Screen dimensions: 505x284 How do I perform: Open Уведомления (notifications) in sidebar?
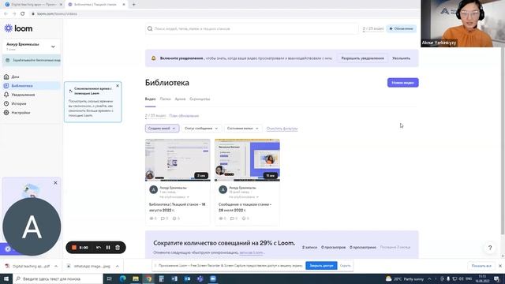coord(23,95)
